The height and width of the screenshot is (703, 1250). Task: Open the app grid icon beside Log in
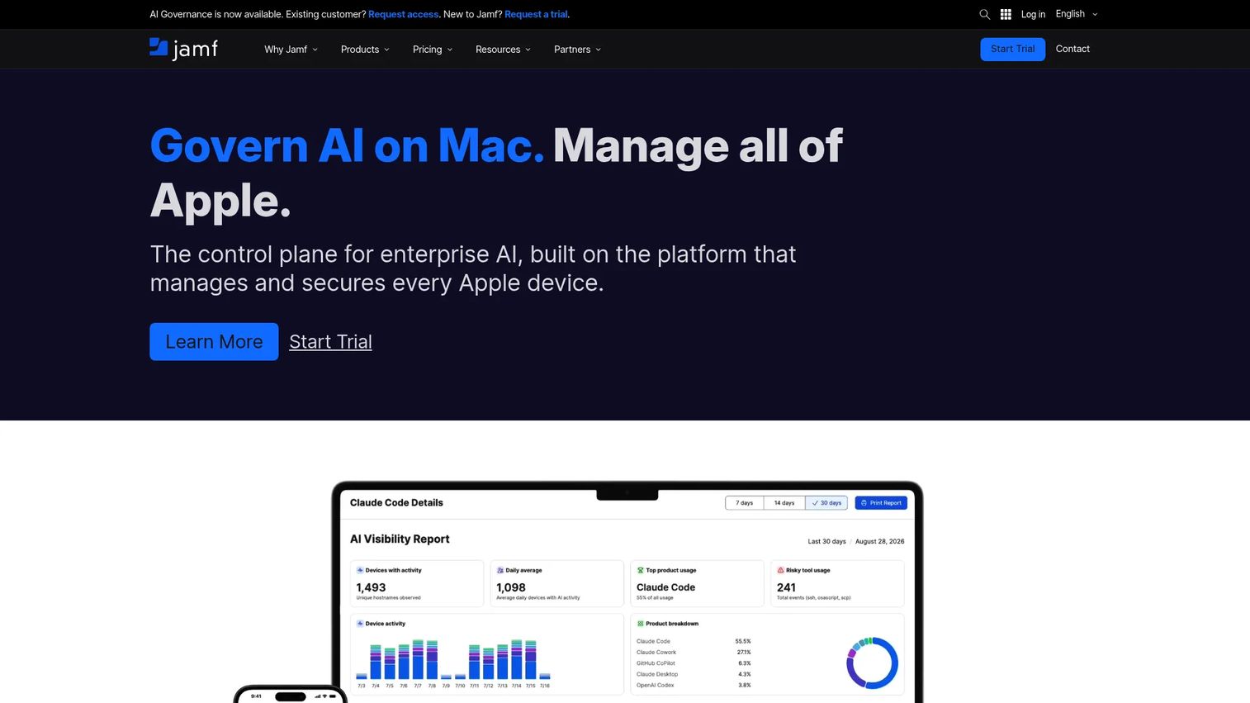click(x=1006, y=14)
